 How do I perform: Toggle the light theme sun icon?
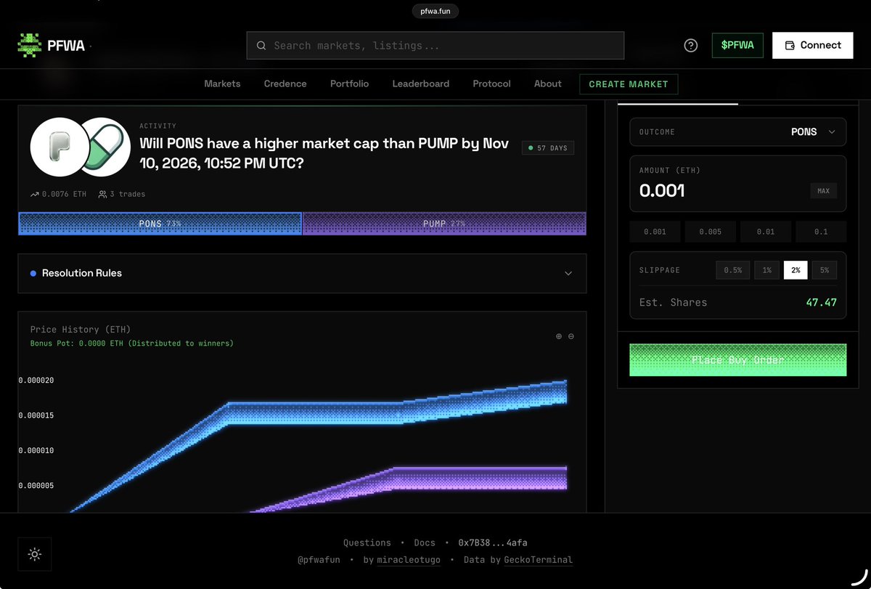pos(34,554)
